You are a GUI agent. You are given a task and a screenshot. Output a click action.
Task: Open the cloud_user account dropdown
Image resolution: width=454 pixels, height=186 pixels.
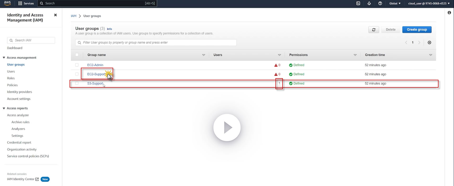(x=429, y=3)
